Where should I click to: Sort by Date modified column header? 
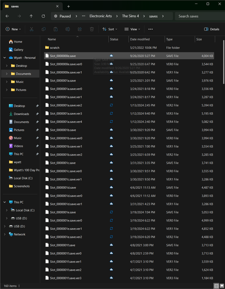pyautogui.click(x=146, y=39)
